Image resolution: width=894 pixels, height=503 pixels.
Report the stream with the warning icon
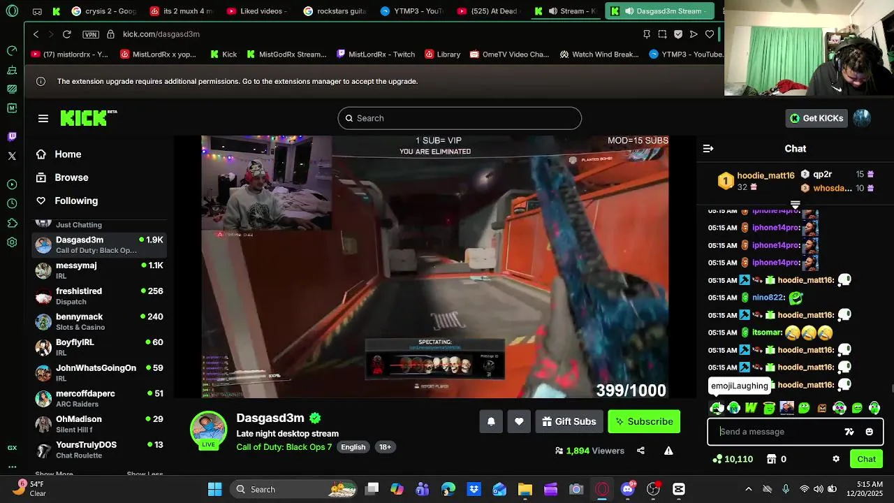[668, 451]
